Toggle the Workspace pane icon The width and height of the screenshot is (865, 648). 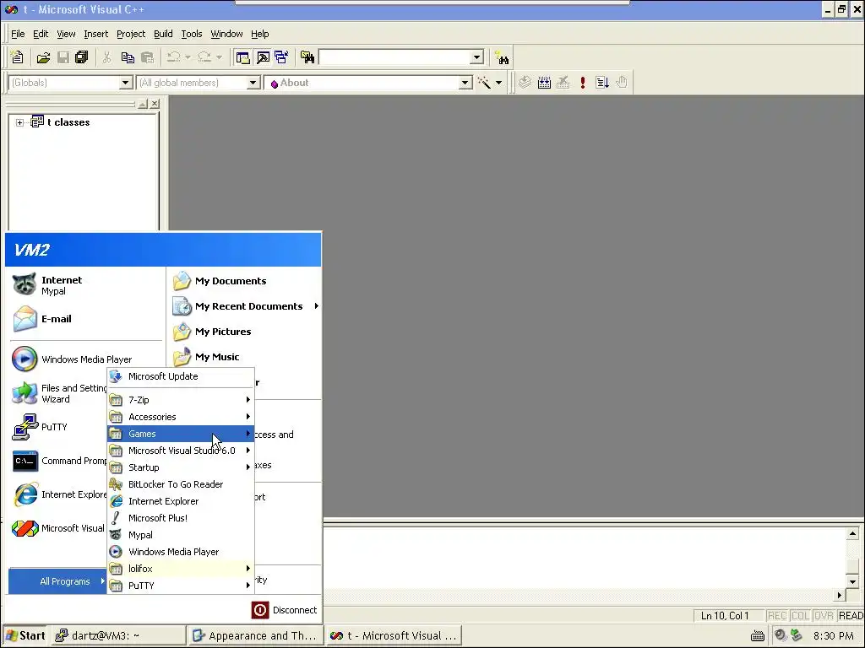[242, 57]
